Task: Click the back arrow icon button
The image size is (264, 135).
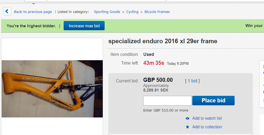Action: (7, 11)
